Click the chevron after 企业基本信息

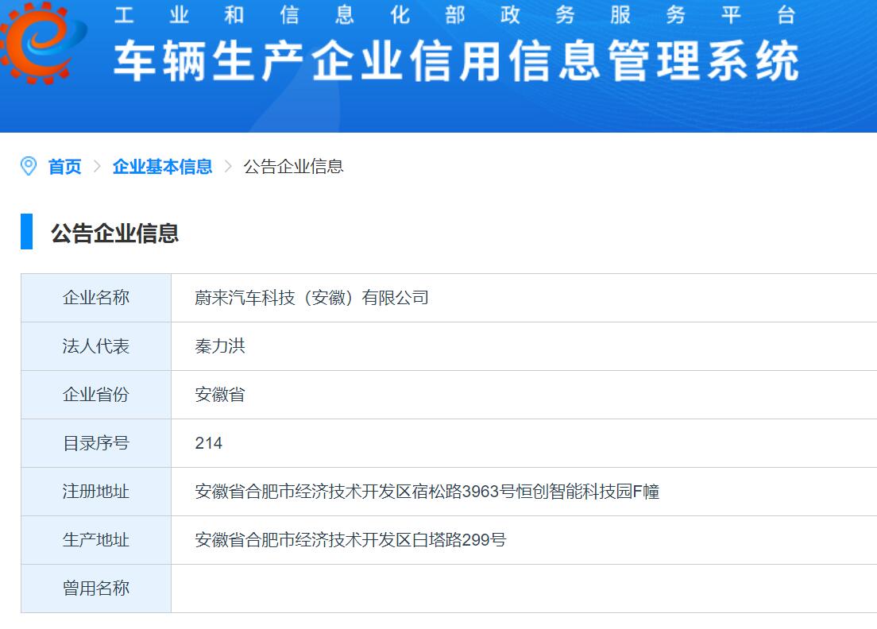pos(228,167)
